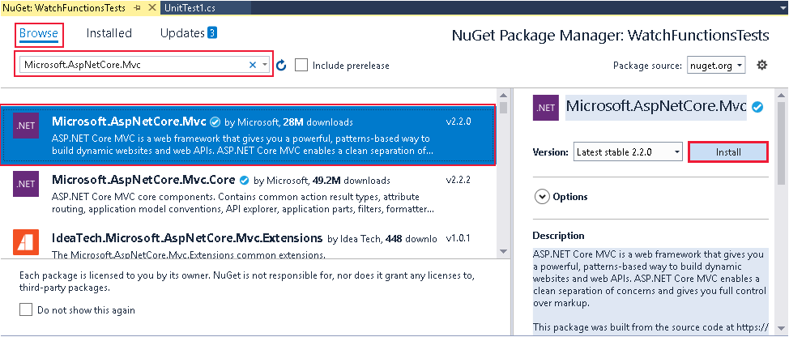
Task: Click the Microsoft.AspNetCore.Mvc.Core package icon
Action: point(25,186)
